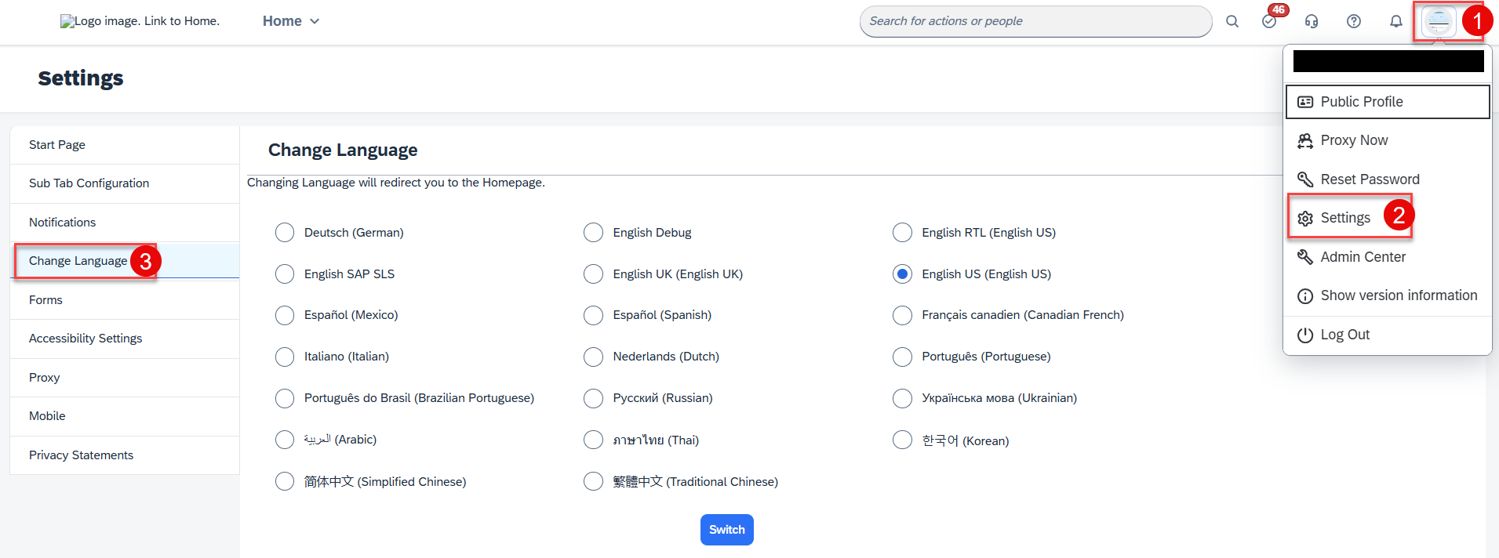
Task: Select Show version information entry
Action: click(x=1387, y=295)
